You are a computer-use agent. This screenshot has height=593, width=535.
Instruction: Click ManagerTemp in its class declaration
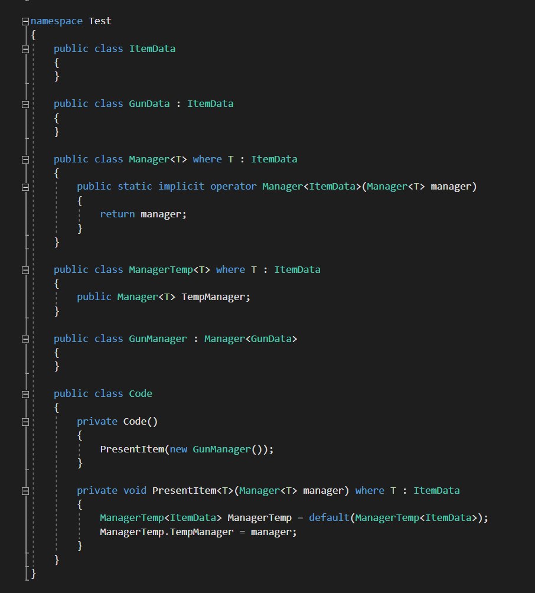(x=161, y=270)
